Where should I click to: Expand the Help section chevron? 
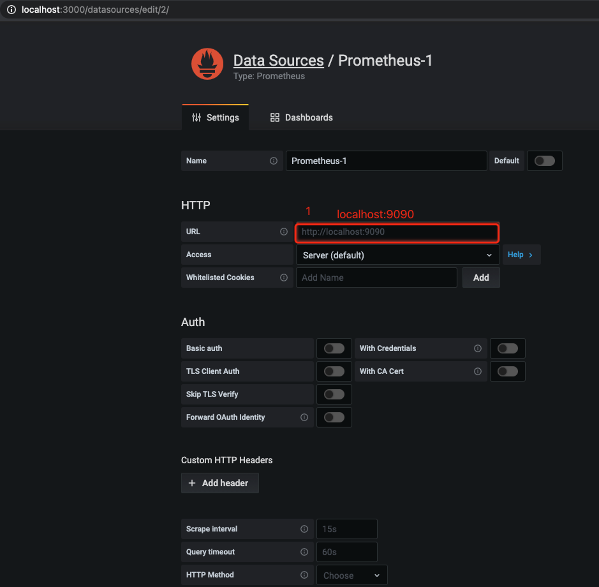click(530, 255)
